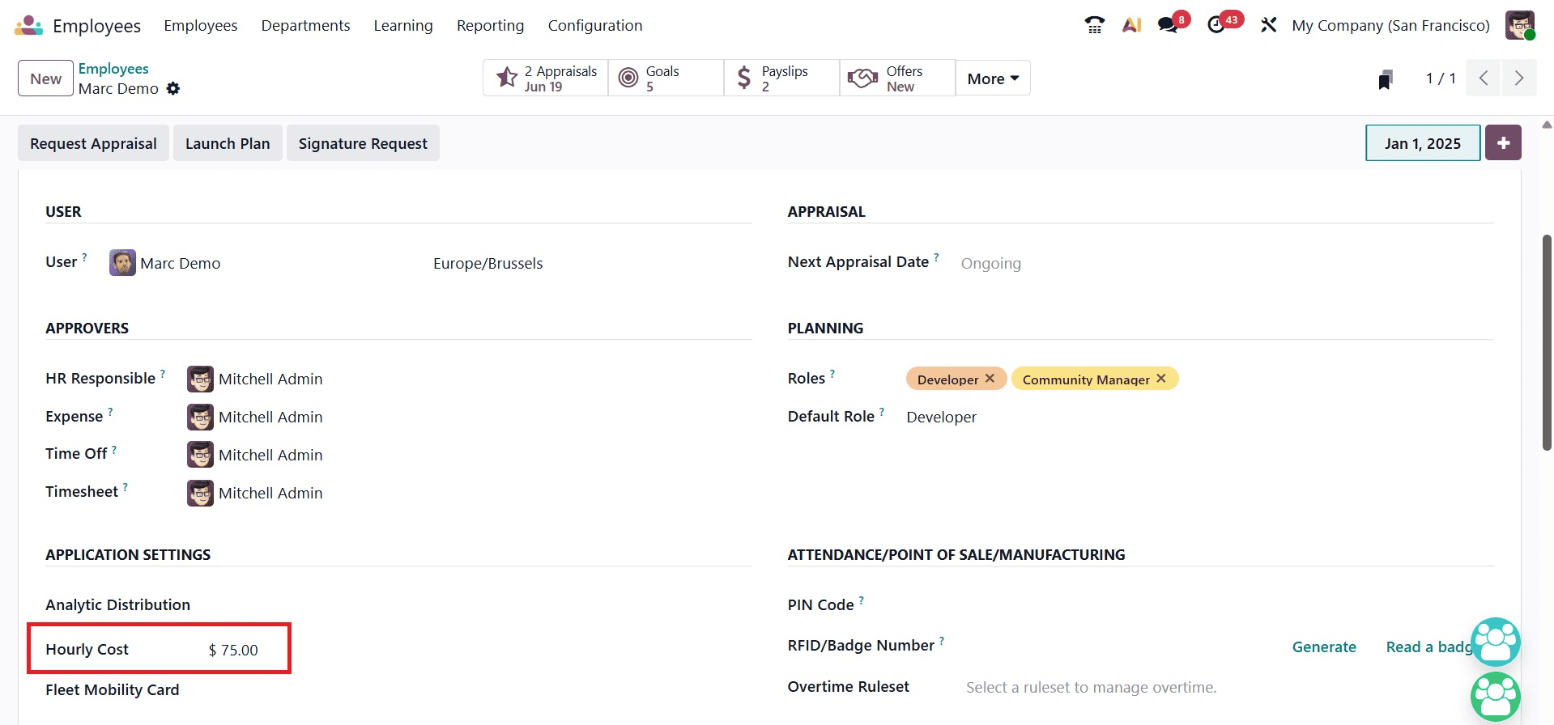Click upper floating group chat bubble
This screenshot has height=725, width=1554.
[1496, 642]
